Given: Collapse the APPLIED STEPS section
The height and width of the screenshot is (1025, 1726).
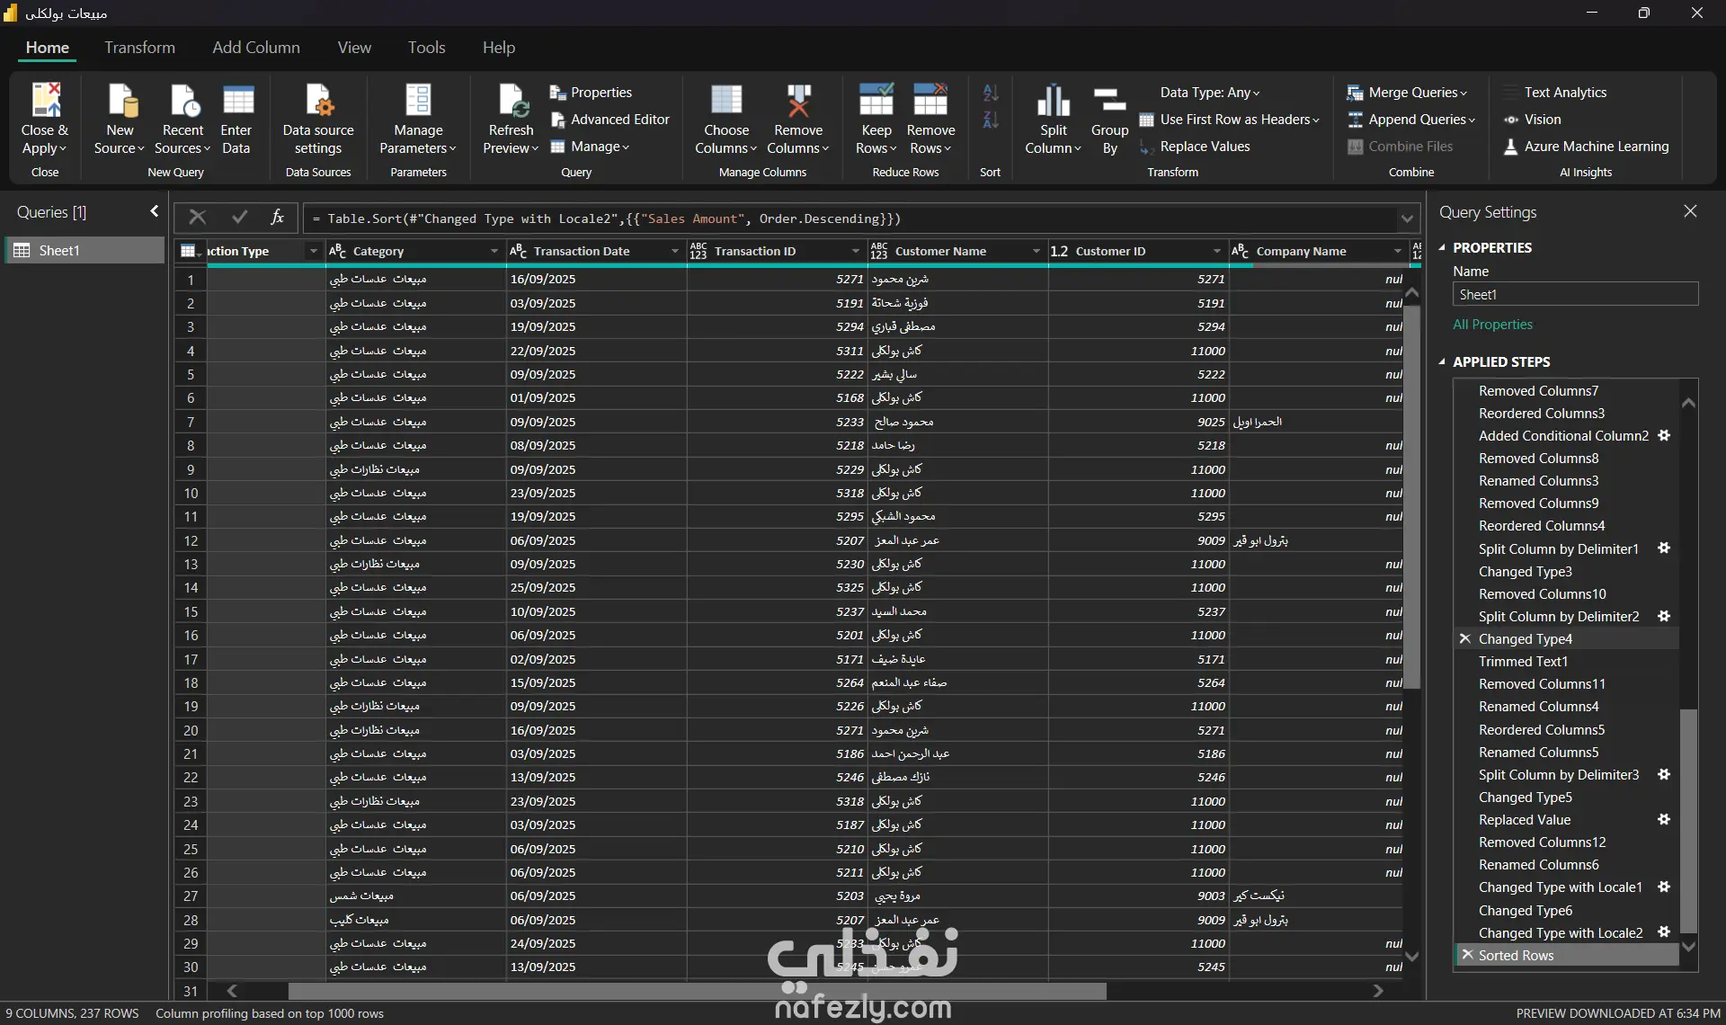Looking at the screenshot, I should pos(1442,362).
